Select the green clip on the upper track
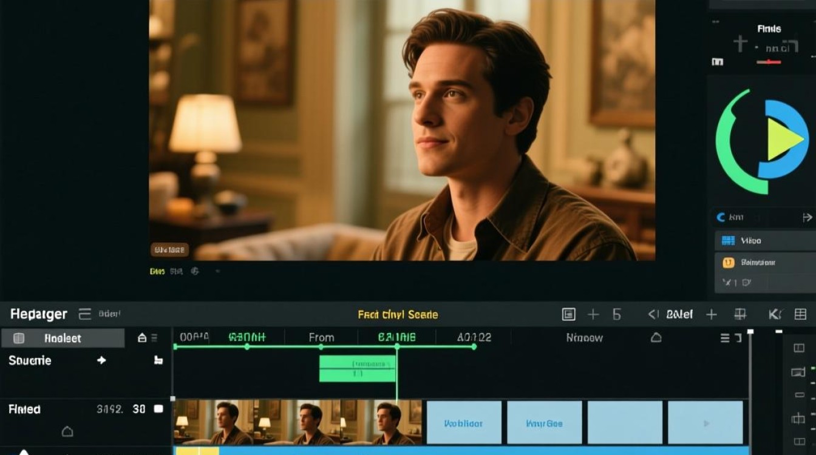This screenshot has height=455, width=816. (x=358, y=368)
